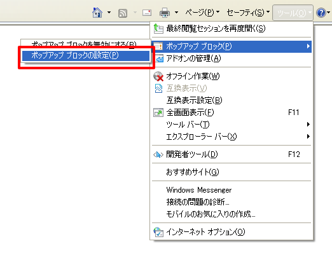Screen dimensions: 332x253
Task: Click the Print icon
Action: (165, 13)
